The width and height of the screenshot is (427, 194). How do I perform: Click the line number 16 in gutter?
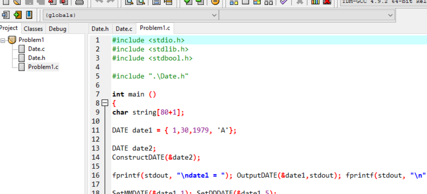pyautogui.click(x=96, y=175)
